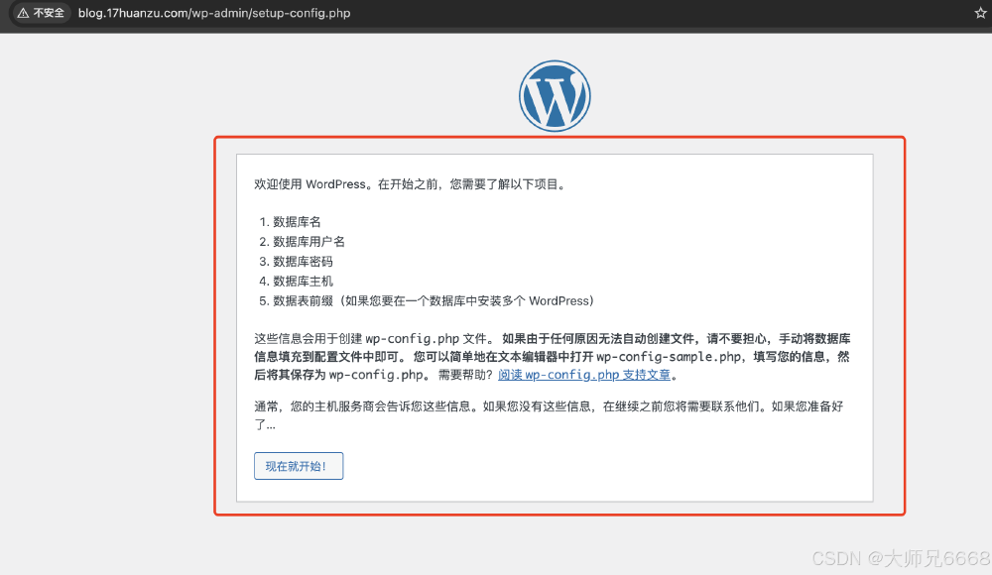992x575 pixels.
Task: Click the paragraph starting 通常，您的主机服务商
Action: 549,415
